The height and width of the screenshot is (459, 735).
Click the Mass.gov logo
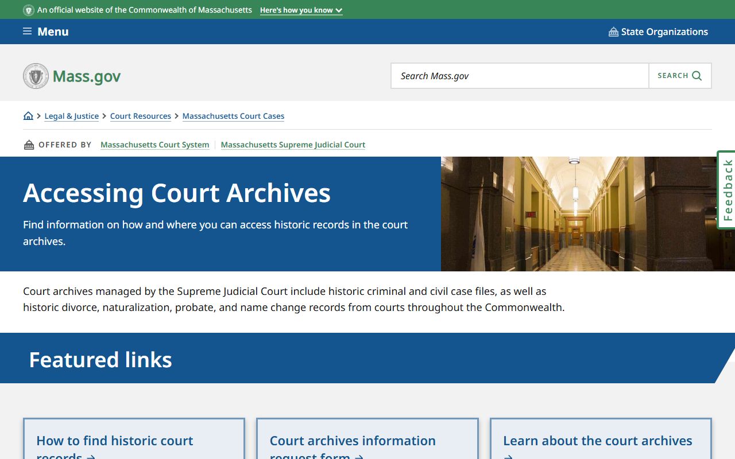[x=72, y=76]
